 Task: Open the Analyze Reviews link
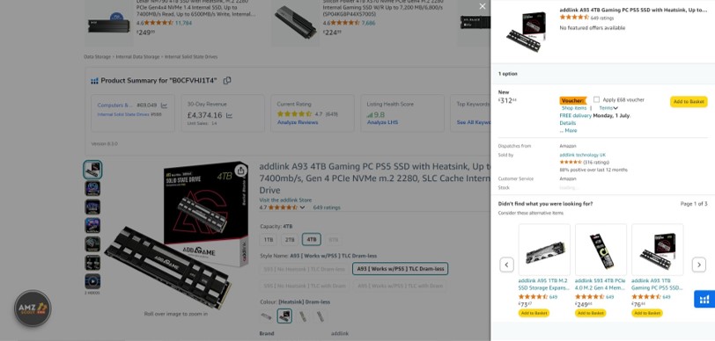coord(298,122)
